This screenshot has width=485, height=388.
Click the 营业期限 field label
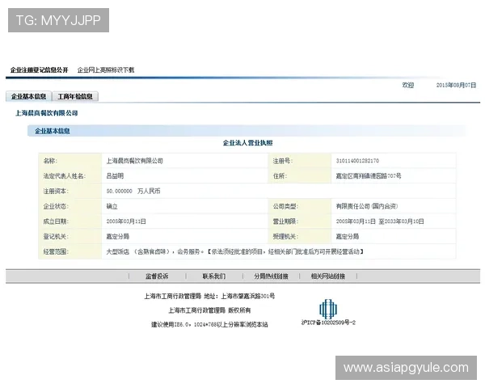point(285,221)
